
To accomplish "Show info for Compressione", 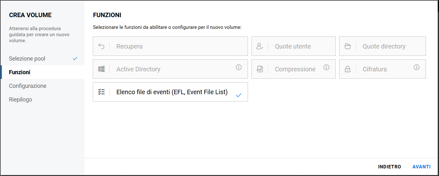I will point(326,67).
